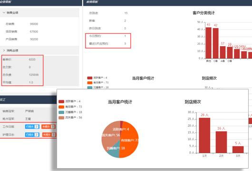Image resolution: width=252 pixels, height=171 pixels.
Task: Collapse the 销售业绩 section chevron
Action: 4,12
